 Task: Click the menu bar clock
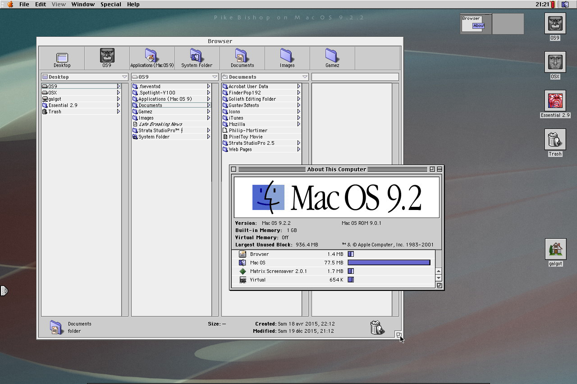click(x=542, y=4)
